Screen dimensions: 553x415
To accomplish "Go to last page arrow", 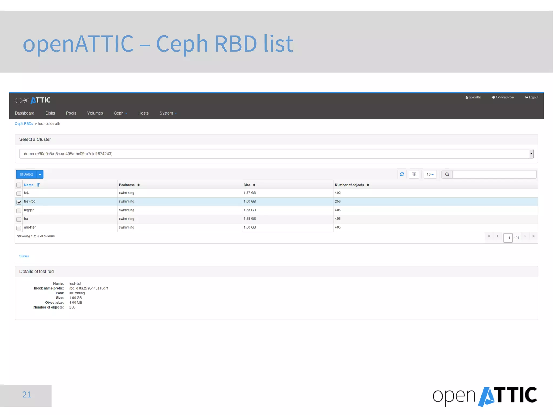I will pyautogui.click(x=534, y=236).
